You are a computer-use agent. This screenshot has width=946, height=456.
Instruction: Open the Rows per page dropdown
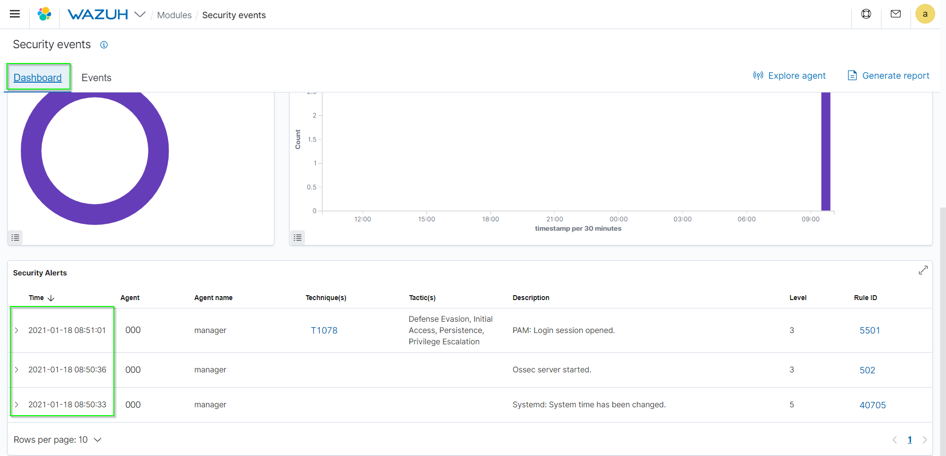point(57,440)
